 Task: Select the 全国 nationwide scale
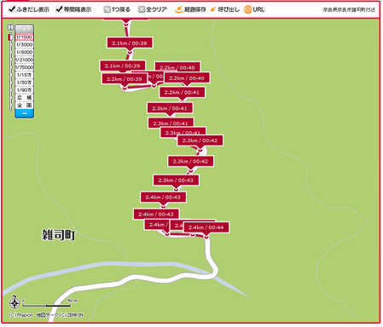pos(24,106)
